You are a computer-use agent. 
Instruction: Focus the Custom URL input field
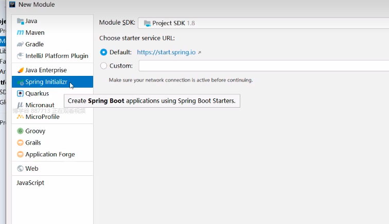(264, 66)
